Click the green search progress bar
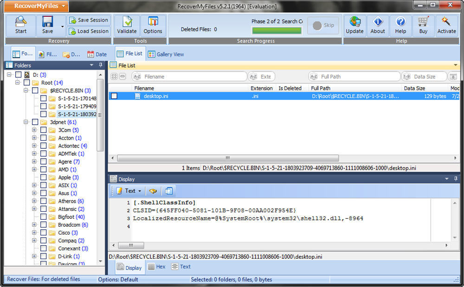 tap(277, 31)
